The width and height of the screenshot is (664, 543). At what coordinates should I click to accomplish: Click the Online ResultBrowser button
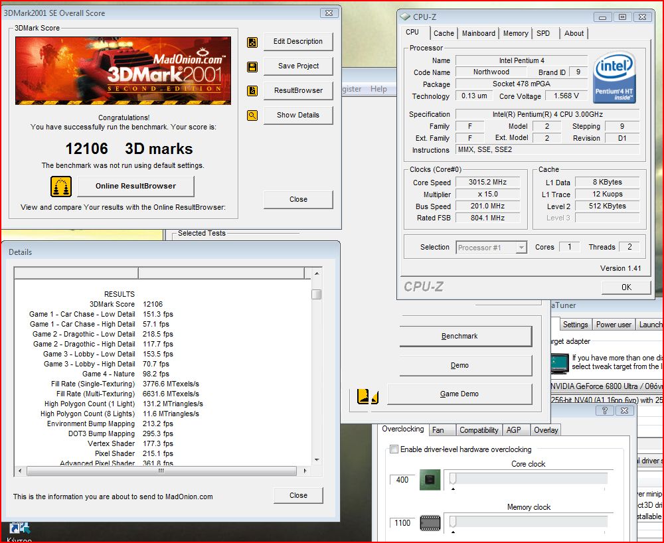135,187
